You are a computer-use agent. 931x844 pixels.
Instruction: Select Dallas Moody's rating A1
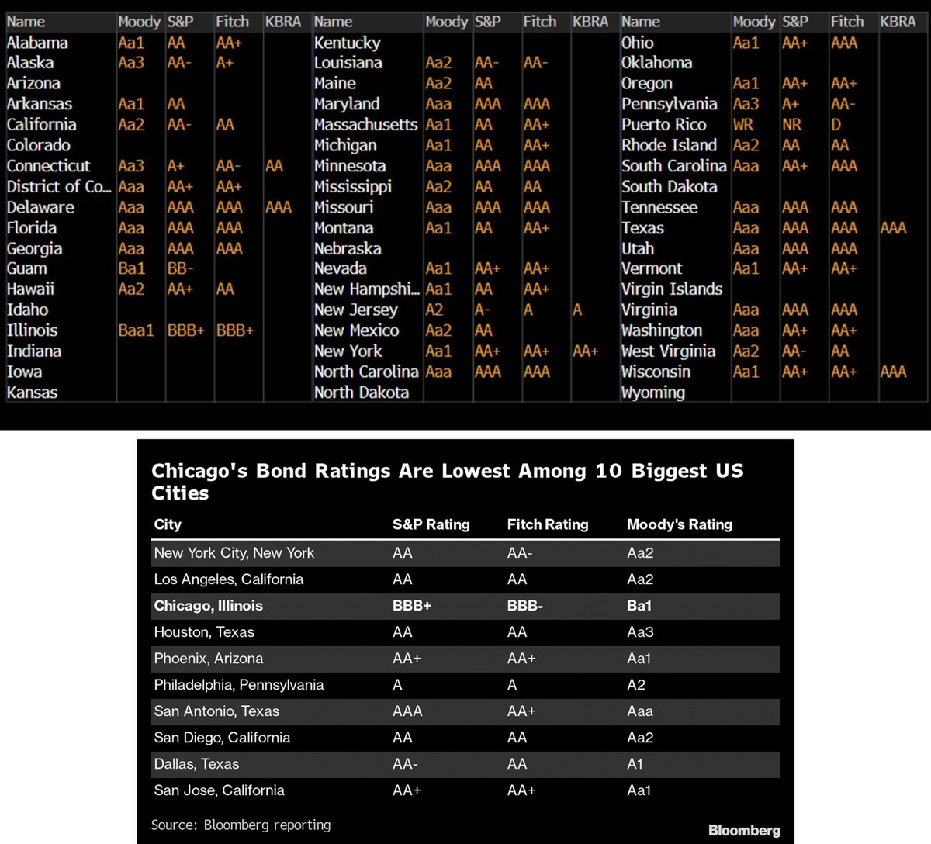(x=635, y=764)
